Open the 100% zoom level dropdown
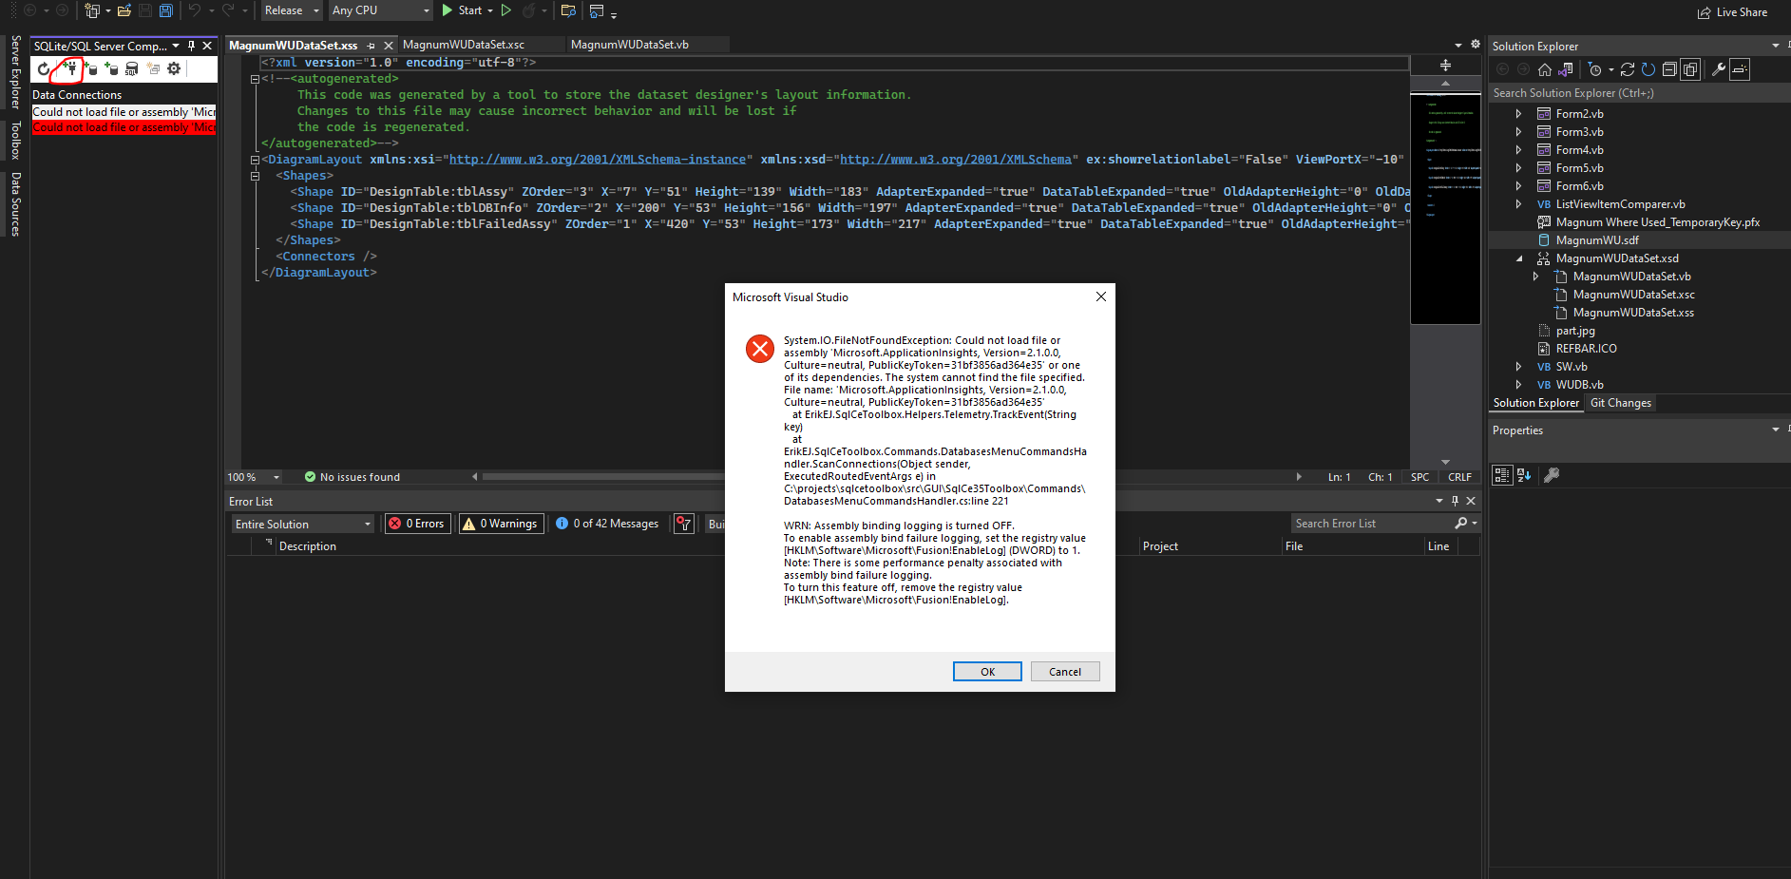 click(x=253, y=476)
